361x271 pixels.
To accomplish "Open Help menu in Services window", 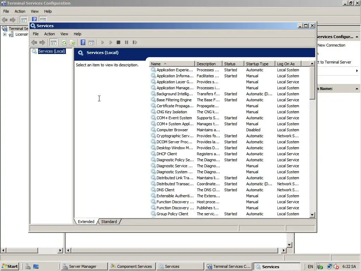I will [x=77, y=34].
